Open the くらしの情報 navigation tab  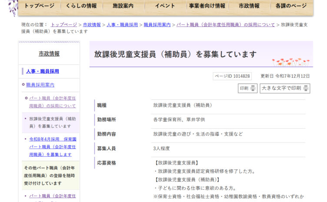[81, 6]
